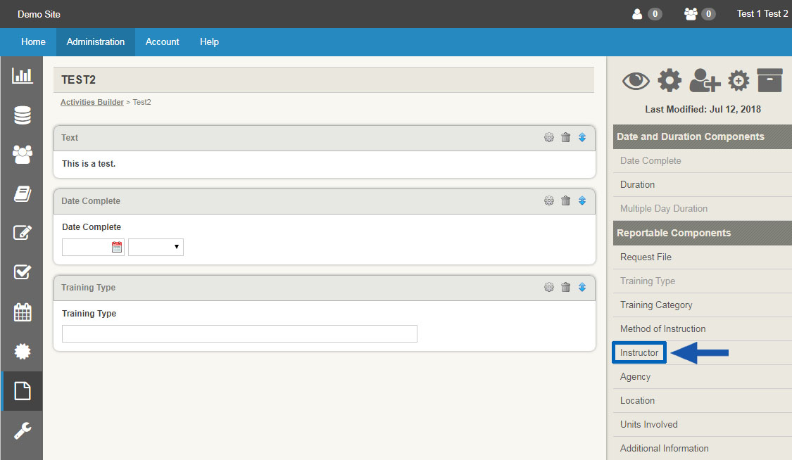Delete the Text component with trash icon
This screenshot has width=792, height=460.
(566, 137)
